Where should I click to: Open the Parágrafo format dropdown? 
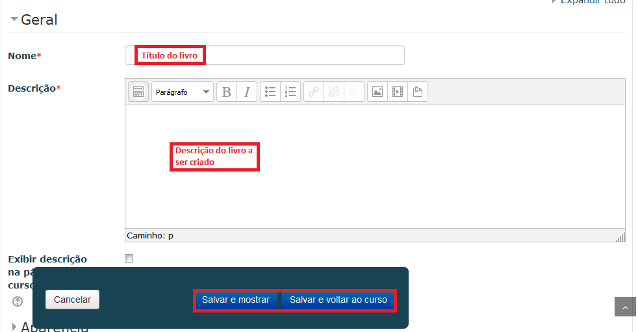182,92
